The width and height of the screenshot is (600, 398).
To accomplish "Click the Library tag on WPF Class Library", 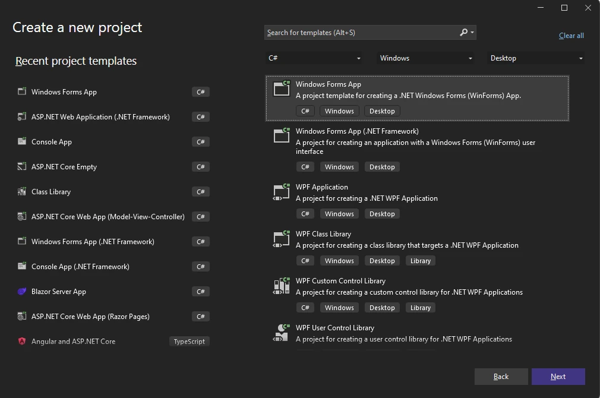I will [420, 260].
